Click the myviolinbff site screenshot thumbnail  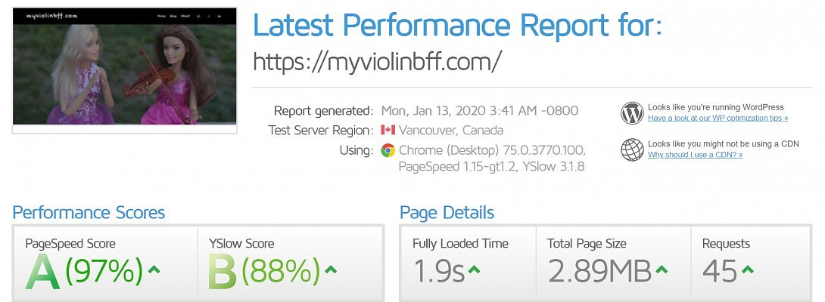(124, 69)
